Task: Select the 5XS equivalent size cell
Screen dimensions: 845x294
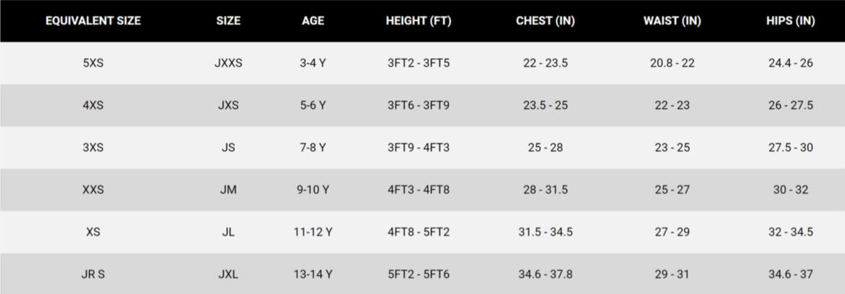Action: coord(94,63)
